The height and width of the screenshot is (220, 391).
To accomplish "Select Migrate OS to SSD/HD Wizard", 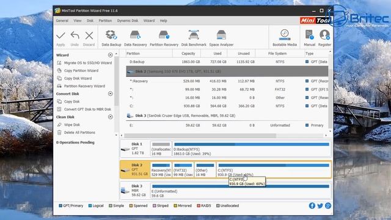I will 88,63.
